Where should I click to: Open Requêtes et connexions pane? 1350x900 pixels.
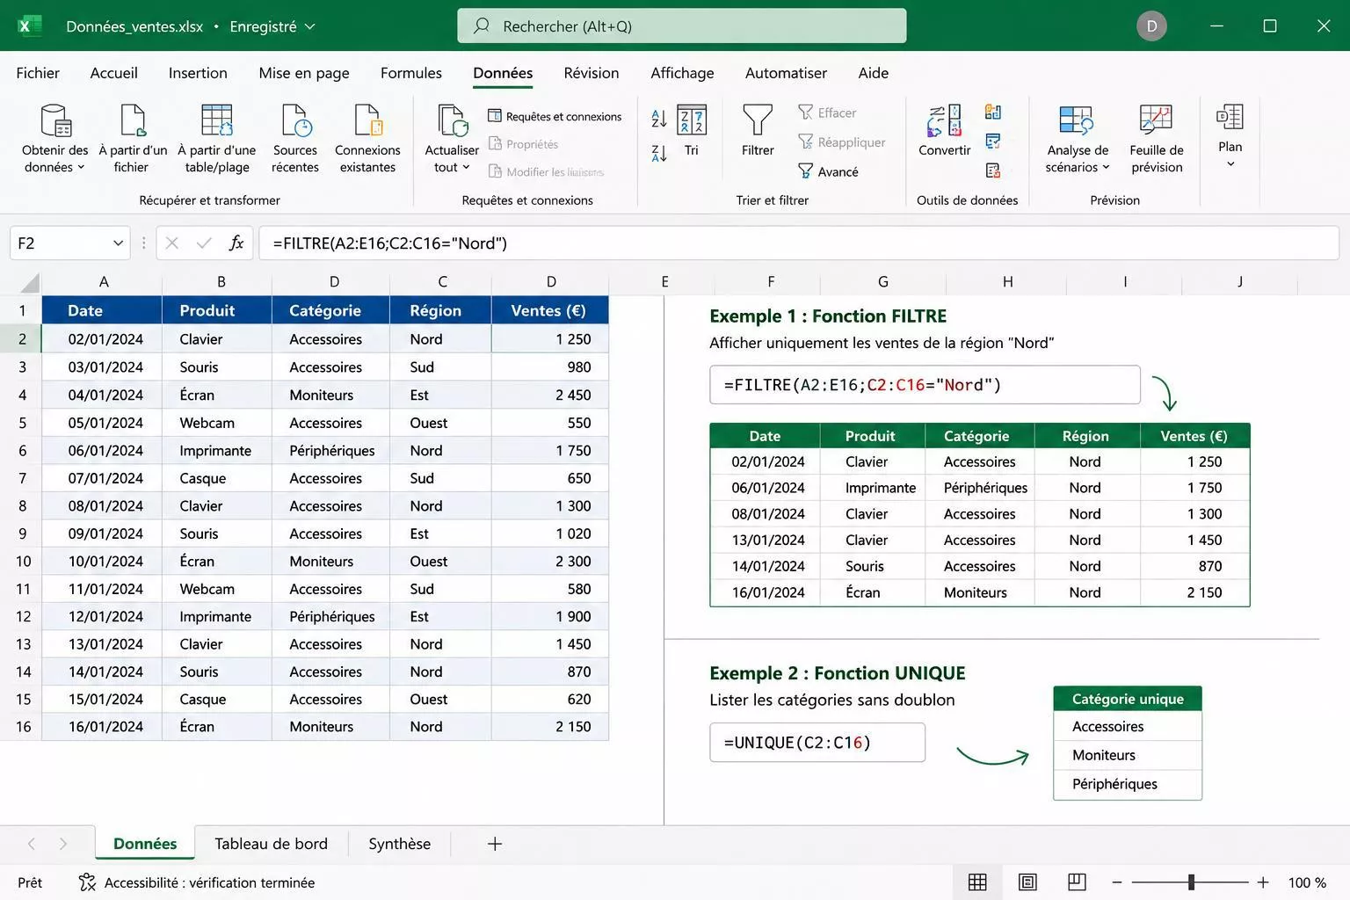pyautogui.click(x=555, y=116)
